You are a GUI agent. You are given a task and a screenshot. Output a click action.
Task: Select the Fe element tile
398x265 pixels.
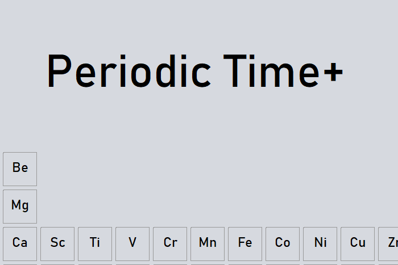point(245,243)
